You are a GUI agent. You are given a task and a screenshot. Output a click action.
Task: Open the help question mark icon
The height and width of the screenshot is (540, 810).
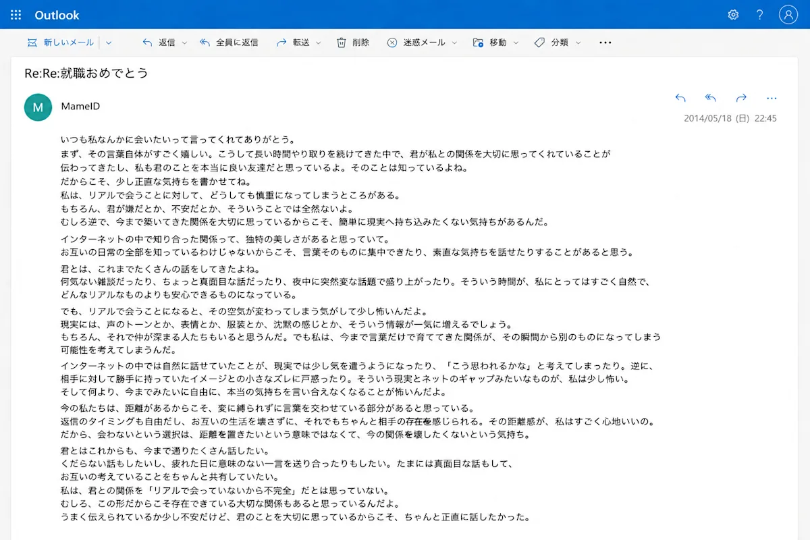pos(759,15)
